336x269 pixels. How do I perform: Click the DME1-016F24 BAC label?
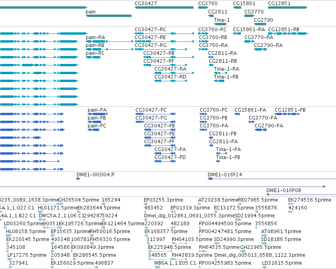225,175
